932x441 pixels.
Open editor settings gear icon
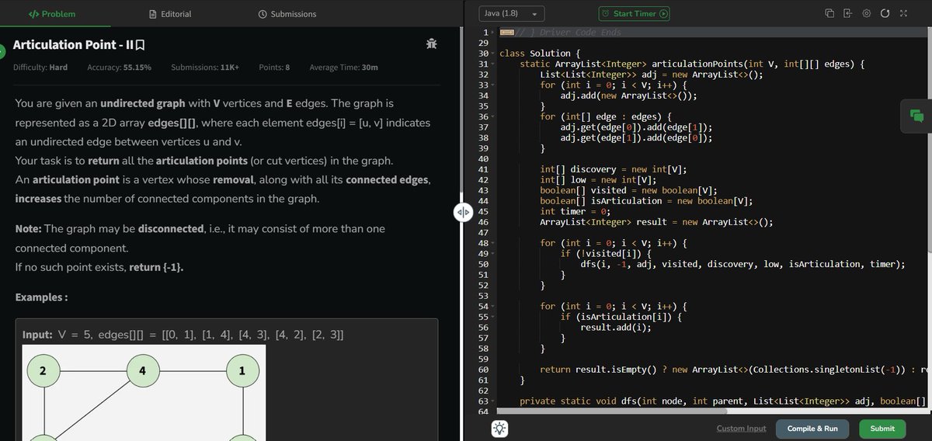[x=866, y=13]
